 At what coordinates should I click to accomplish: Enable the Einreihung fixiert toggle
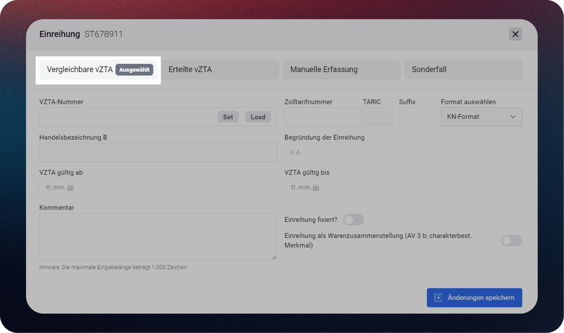tap(353, 220)
